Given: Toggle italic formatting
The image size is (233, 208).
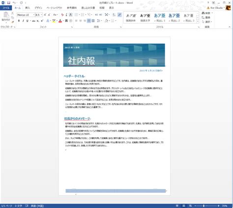Looking at the screenshot, I should [23, 21].
